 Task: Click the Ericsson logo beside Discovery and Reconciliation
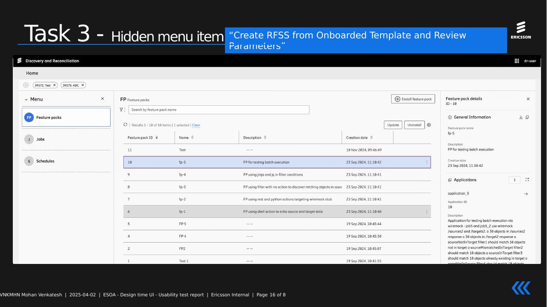[x=20, y=61]
